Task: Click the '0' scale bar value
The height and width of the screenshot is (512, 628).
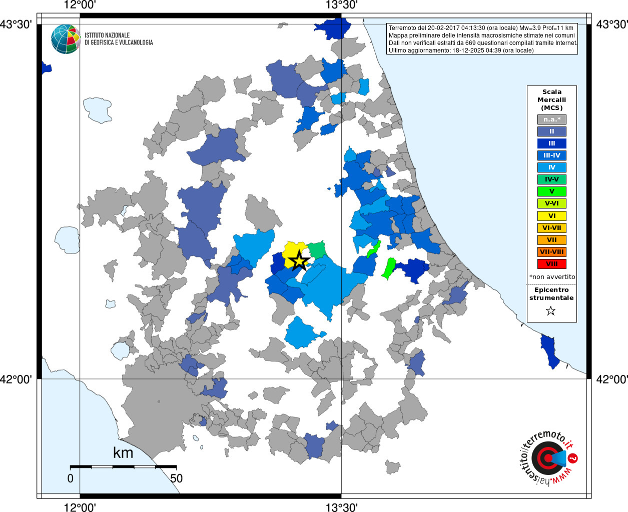Action: (71, 478)
